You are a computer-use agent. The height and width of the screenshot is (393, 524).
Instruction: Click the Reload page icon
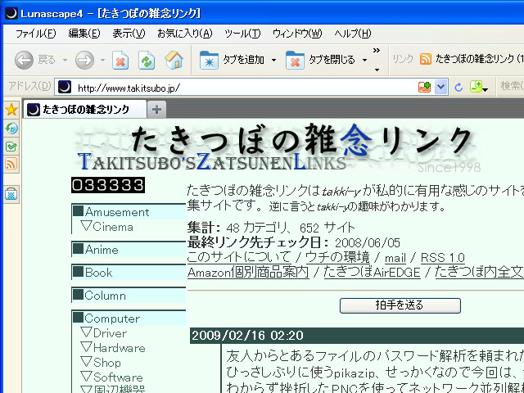click(x=147, y=60)
